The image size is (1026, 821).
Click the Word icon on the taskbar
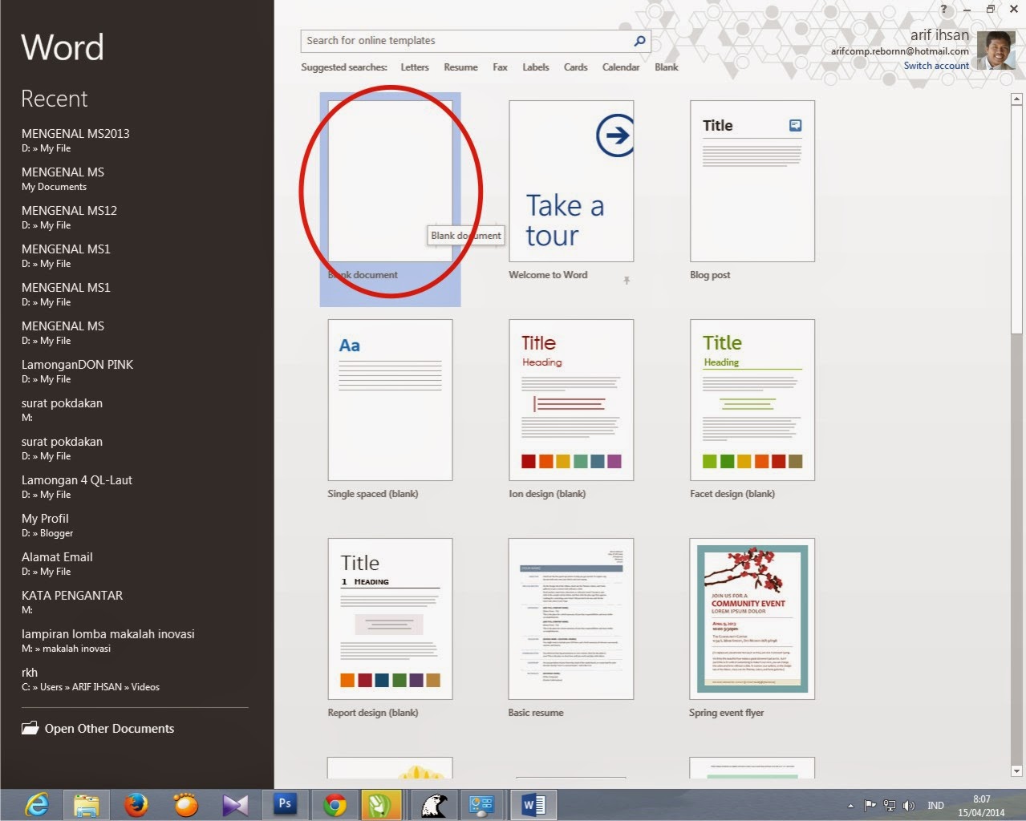(533, 804)
